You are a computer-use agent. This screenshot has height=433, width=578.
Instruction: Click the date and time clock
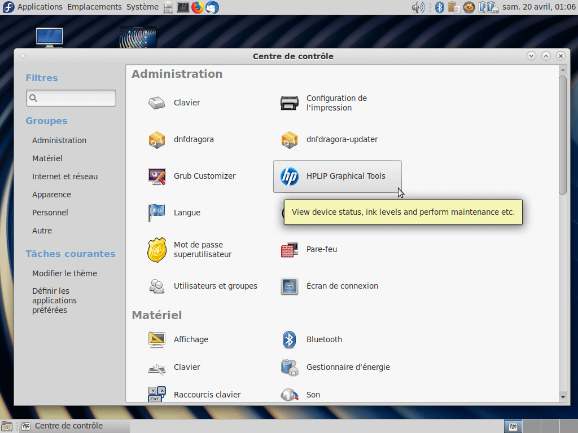click(539, 7)
